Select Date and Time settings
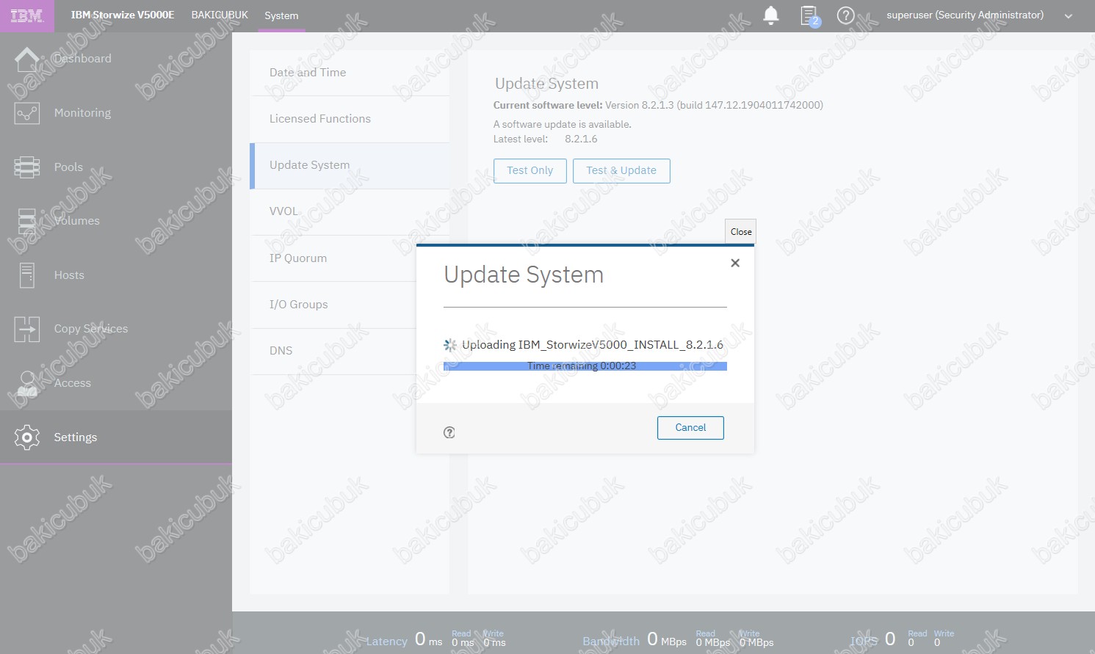Viewport: 1095px width, 654px height. pyautogui.click(x=350, y=73)
